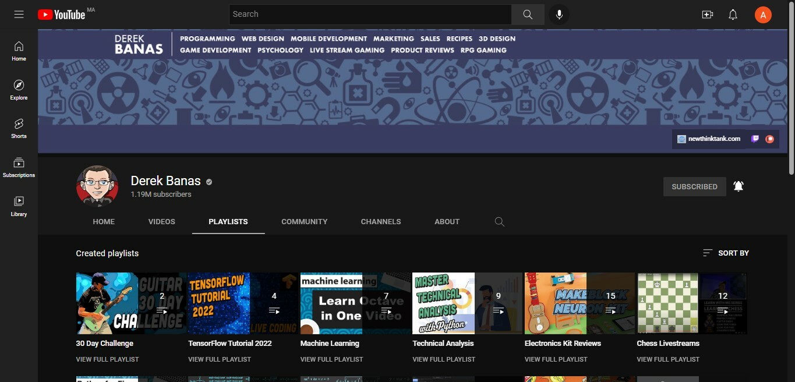Open the create video icon
The width and height of the screenshot is (795, 382).
(x=708, y=15)
